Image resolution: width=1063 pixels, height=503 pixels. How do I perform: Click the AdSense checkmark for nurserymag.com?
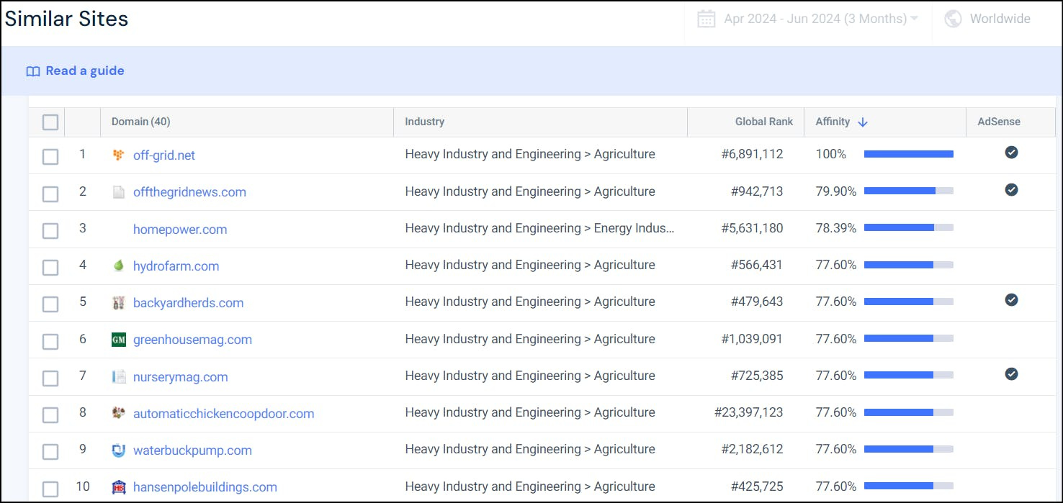pos(1011,373)
